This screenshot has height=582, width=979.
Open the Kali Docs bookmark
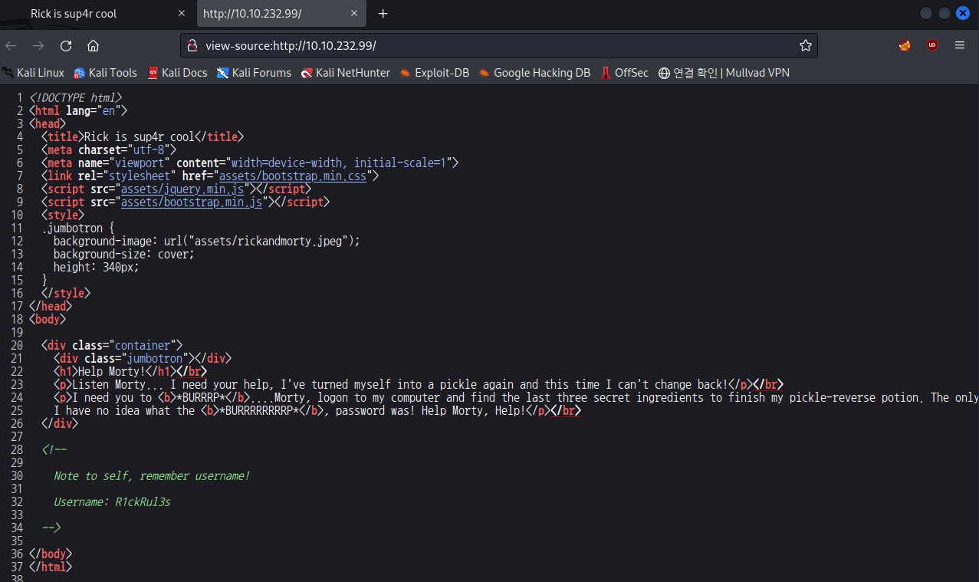(177, 73)
